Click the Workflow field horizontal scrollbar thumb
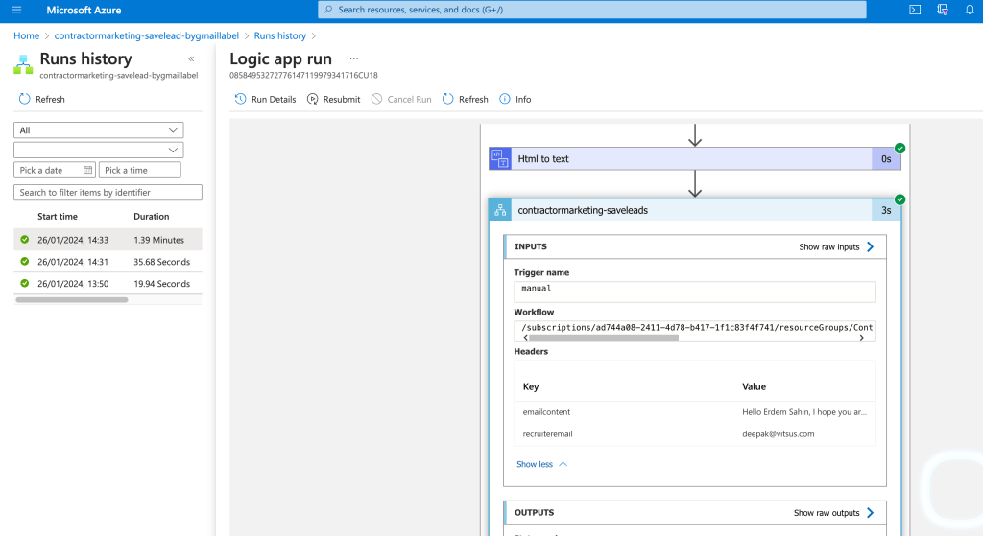Viewport: 983px width, 536px height. point(604,338)
